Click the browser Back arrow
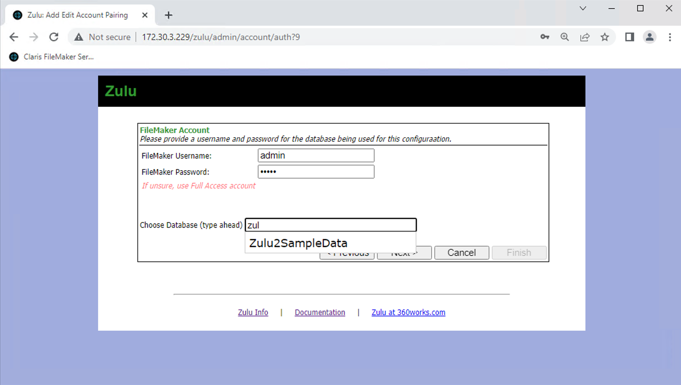 pos(14,37)
